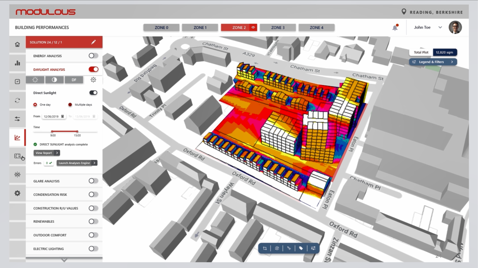Enable the Energy Analysis toggle

point(93,56)
